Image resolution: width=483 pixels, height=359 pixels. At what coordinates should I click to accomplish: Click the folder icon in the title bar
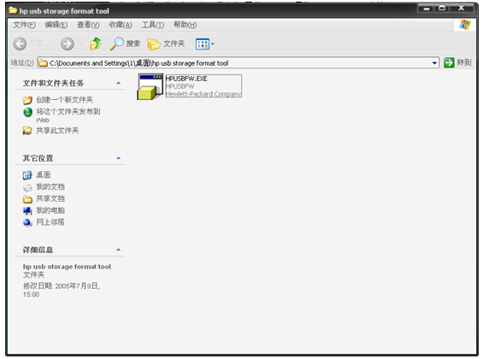click(13, 10)
